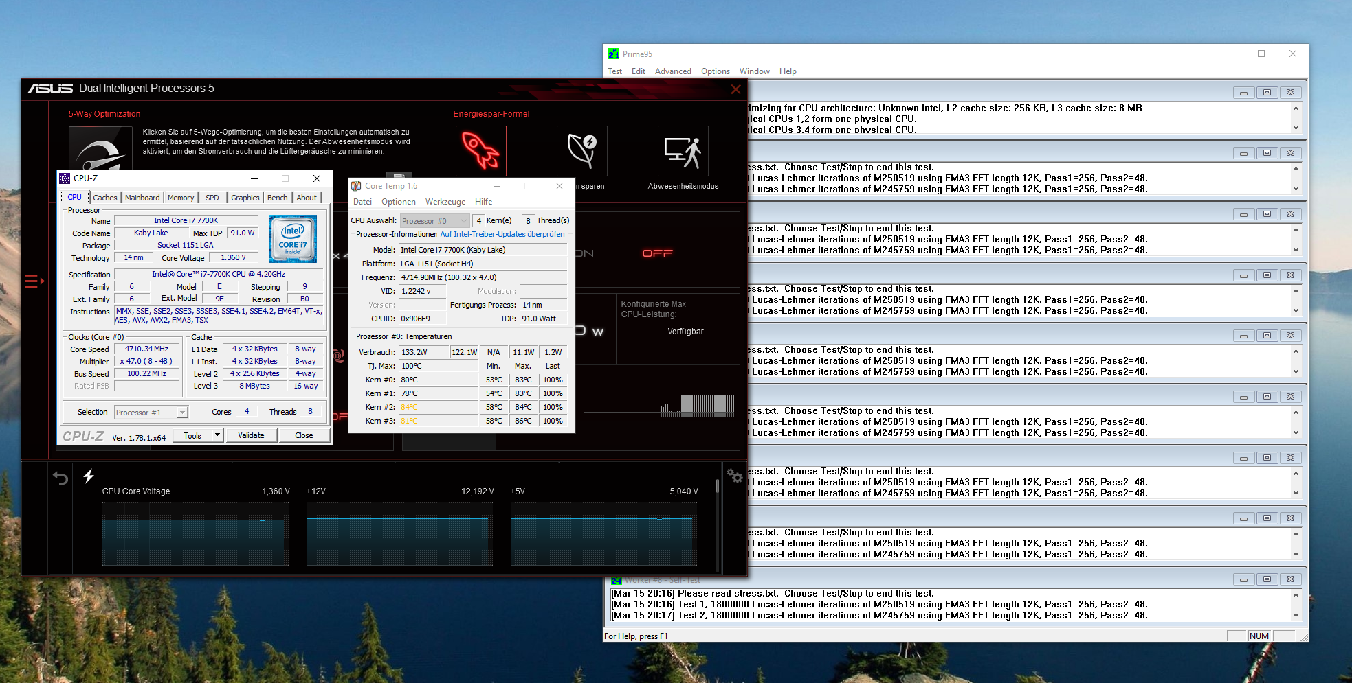
Task: Click the Tools button in CPU-Z
Action: click(x=192, y=435)
